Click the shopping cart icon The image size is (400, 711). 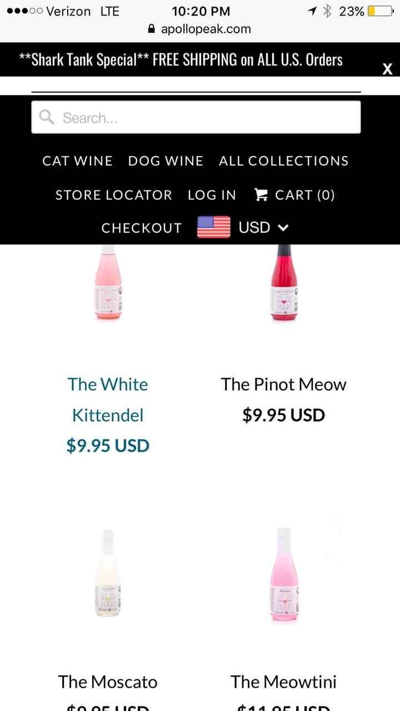[261, 194]
